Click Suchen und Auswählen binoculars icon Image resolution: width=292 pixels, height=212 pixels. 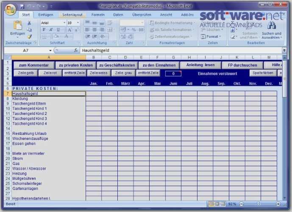pos(271,25)
